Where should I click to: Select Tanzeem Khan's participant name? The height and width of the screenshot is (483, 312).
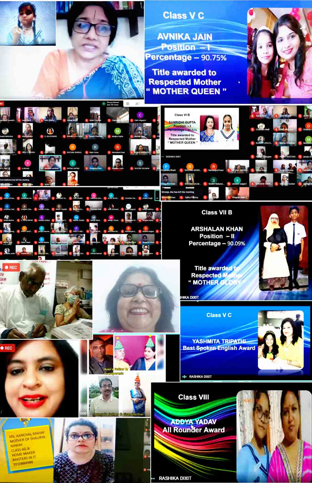coord(168,197)
